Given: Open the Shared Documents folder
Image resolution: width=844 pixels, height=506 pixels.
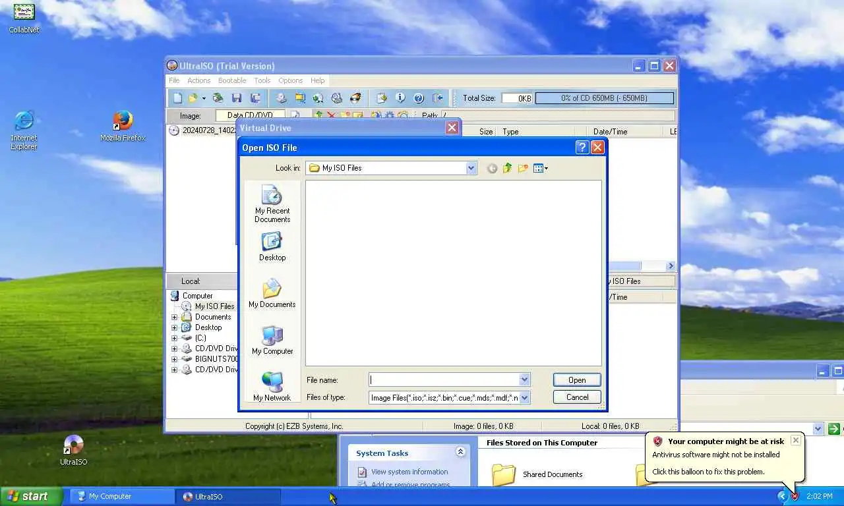Looking at the screenshot, I should [537, 474].
